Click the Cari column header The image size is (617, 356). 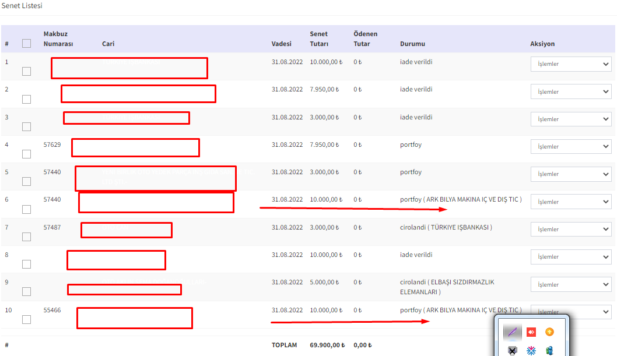pyautogui.click(x=108, y=44)
